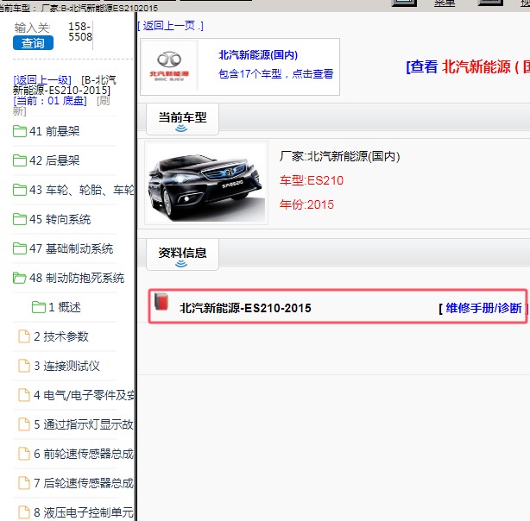Viewport: 530px width, 521px height.
Task: Select tree item 43 车轮、轮胎
Action: 81,190
